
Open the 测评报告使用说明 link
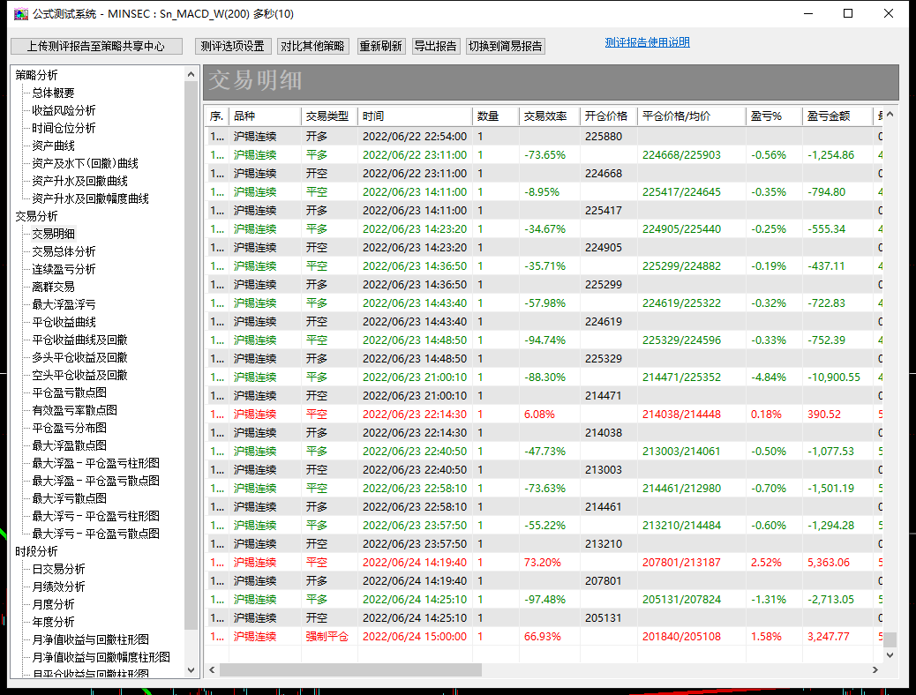[x=647, y=42]
